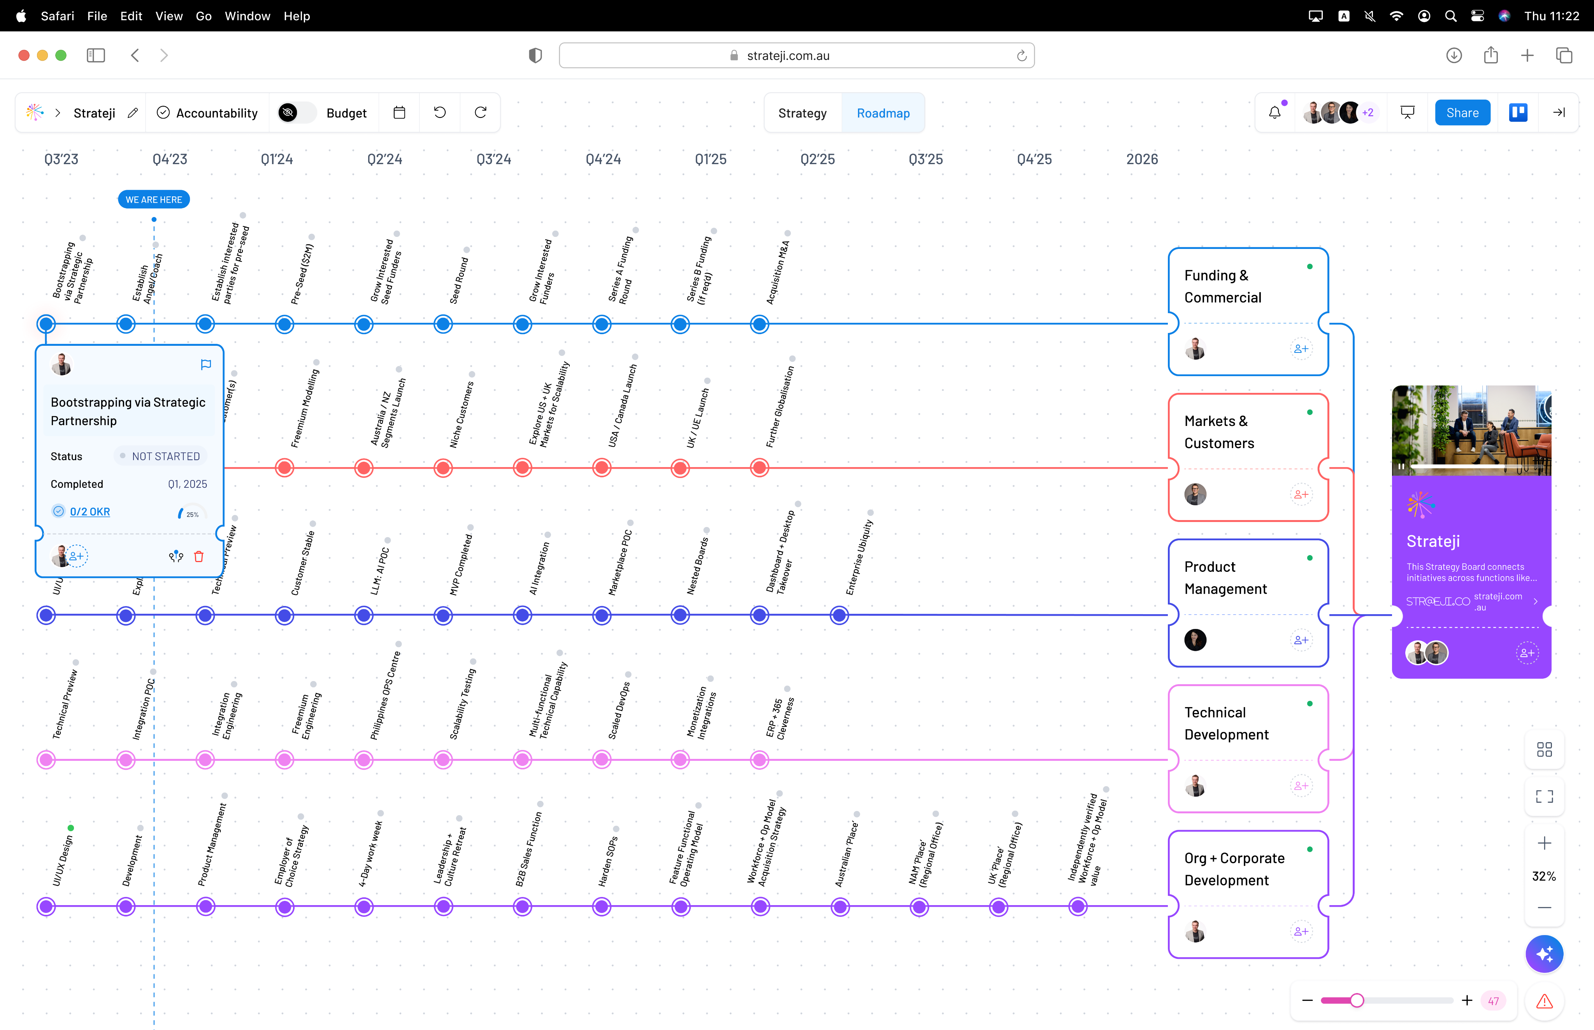The height and width of the screenshot is (1030, 1594).
Task: Collapse the right side panel arrow
Action: point(1559,112)
